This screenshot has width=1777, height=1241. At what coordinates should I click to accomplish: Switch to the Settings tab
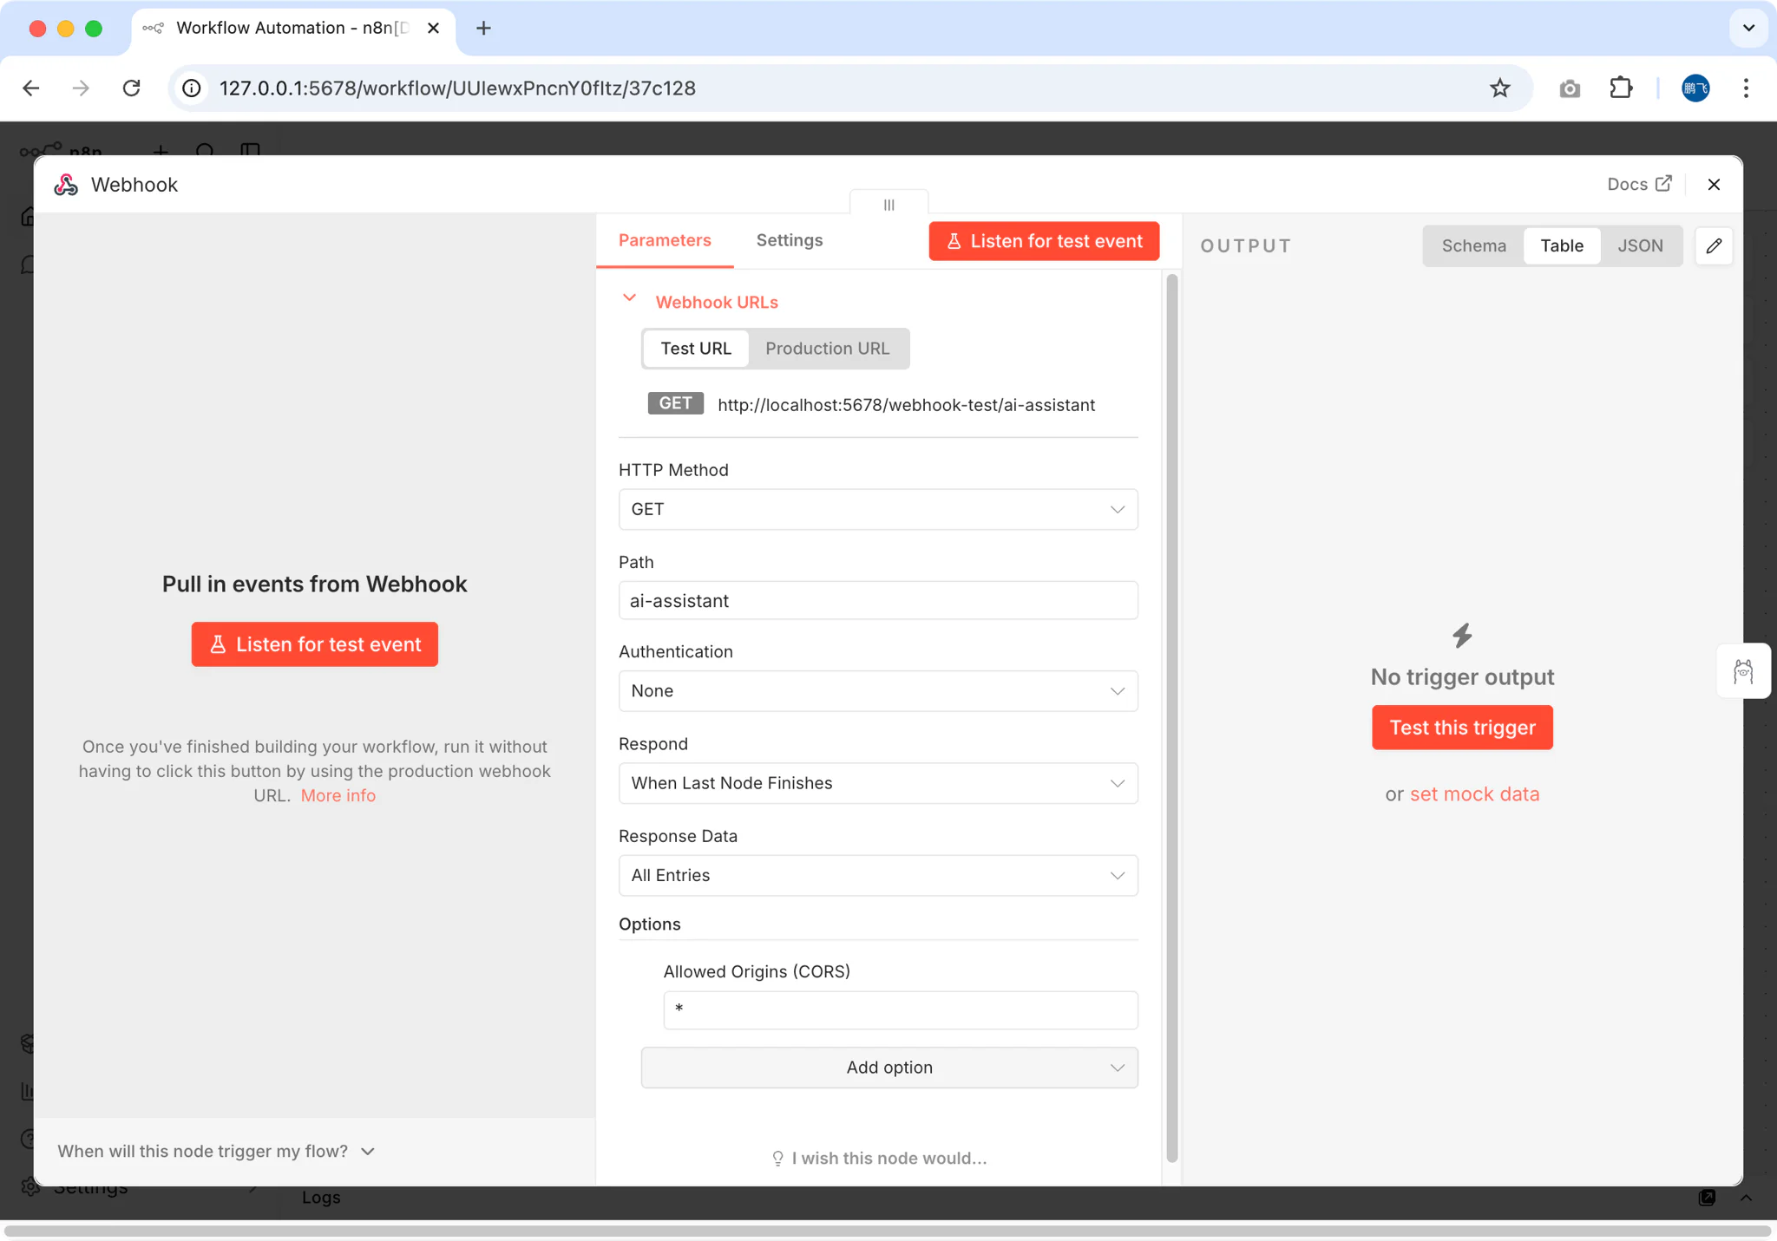788,240
